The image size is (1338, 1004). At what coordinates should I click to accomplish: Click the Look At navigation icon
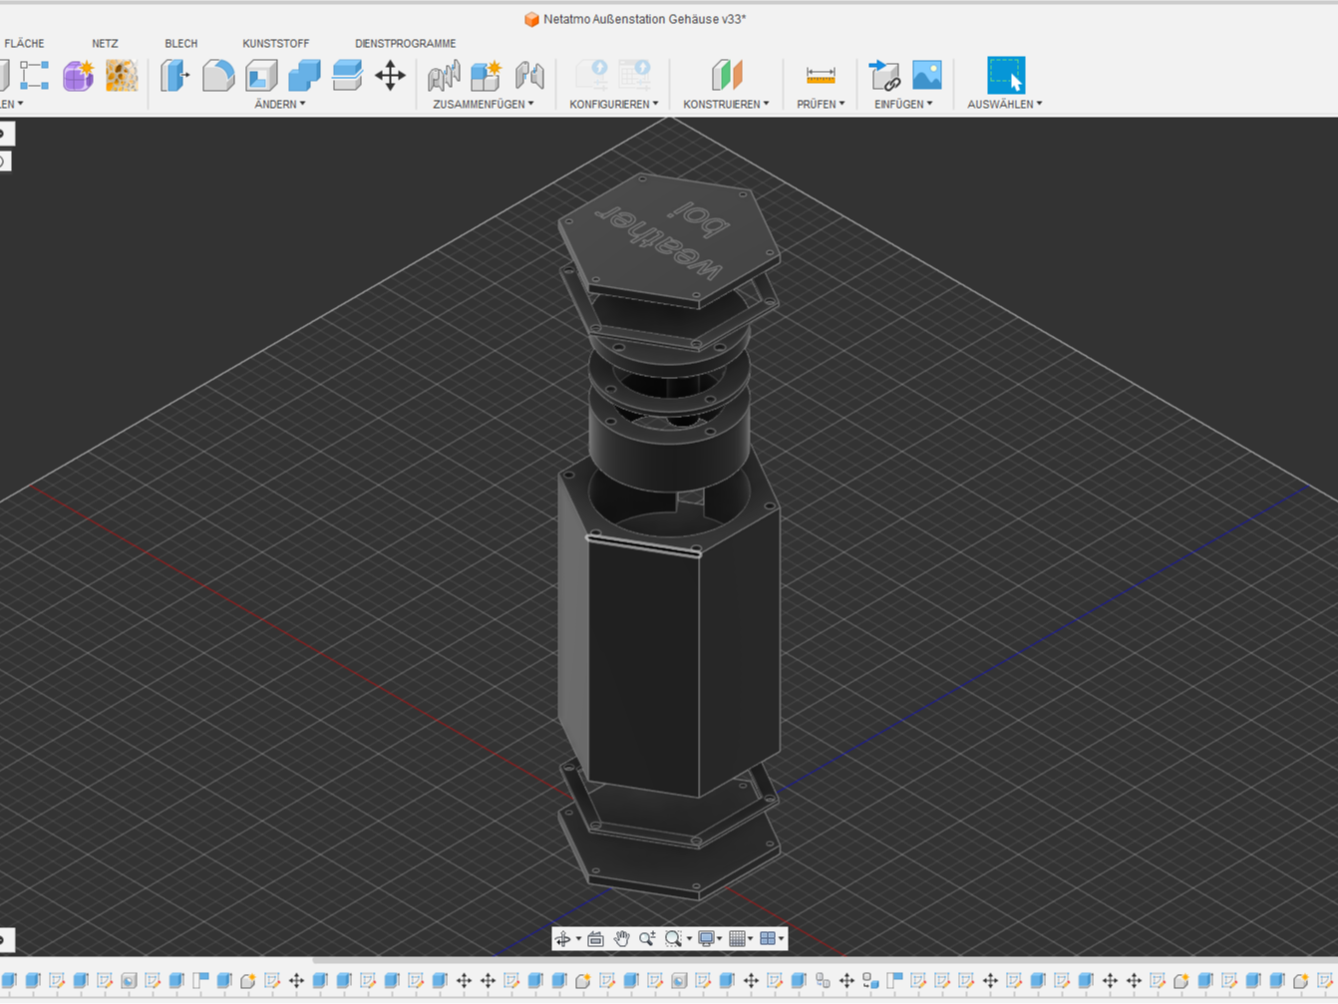click(x=596, y=938)
